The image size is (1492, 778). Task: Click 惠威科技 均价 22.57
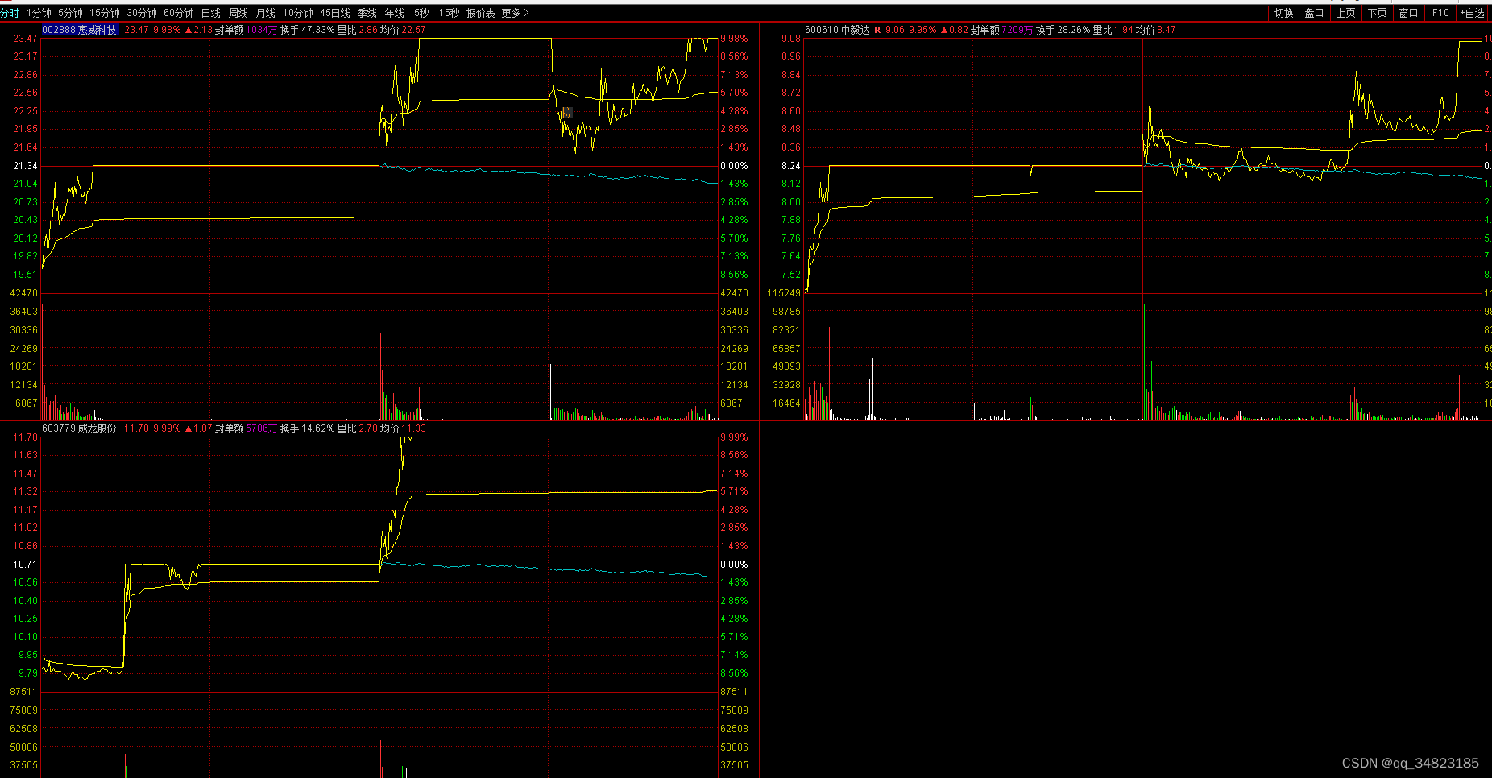coord(414,30)
